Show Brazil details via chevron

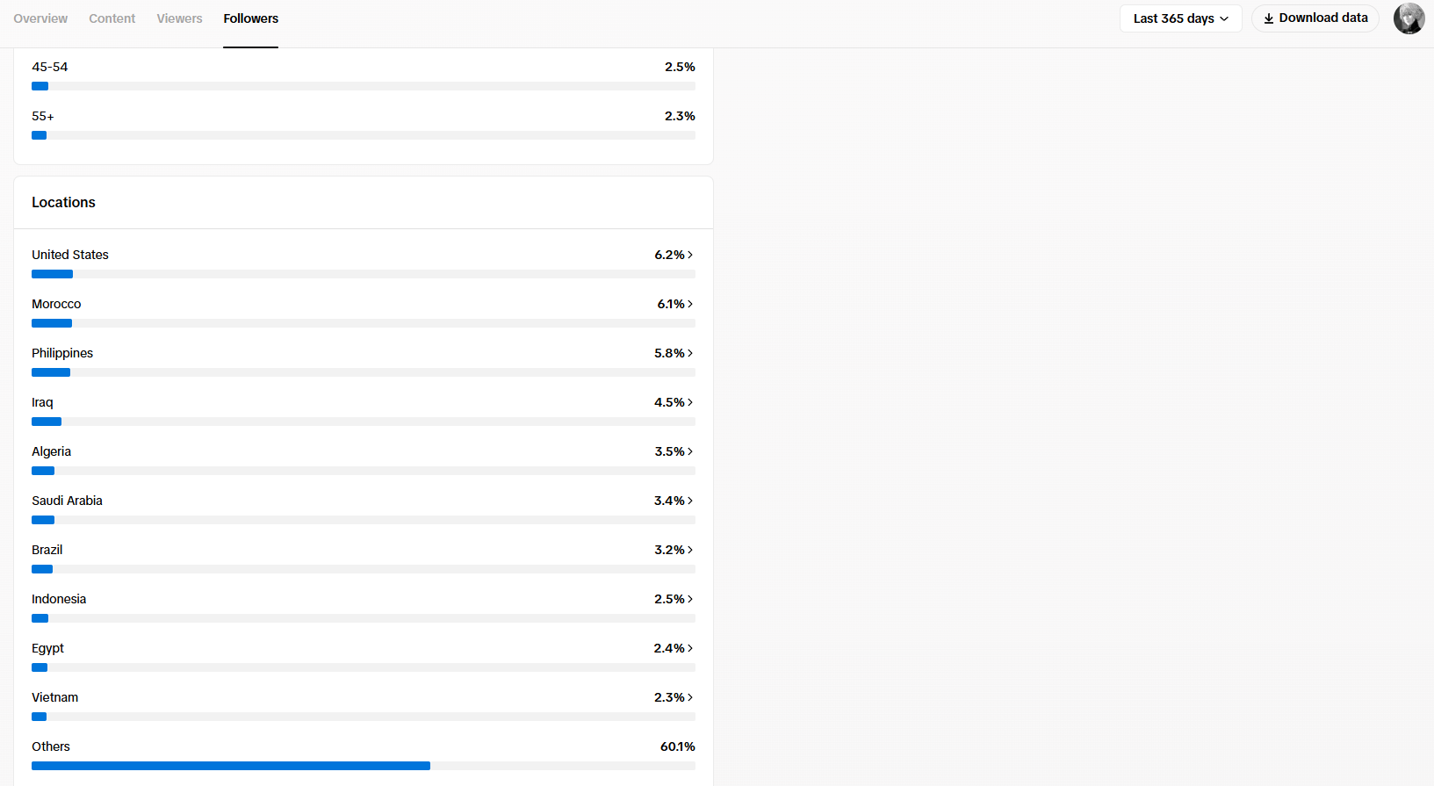pyautogui.click(x=690, y=550)
